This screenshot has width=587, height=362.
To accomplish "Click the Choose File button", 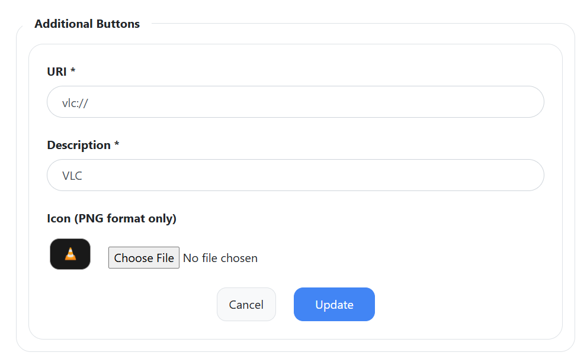I will tap(144, 258).
